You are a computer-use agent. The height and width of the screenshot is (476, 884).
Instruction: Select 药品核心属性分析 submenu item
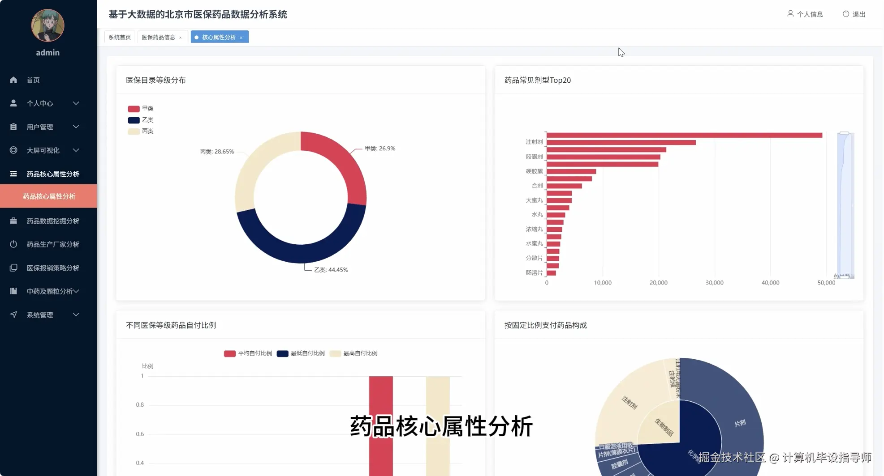49,196
